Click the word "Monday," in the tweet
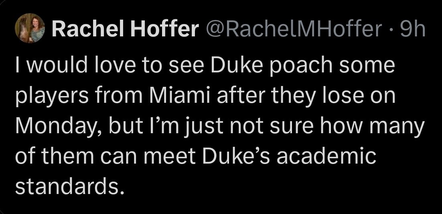442x214 pixels. tap(57, 126)
